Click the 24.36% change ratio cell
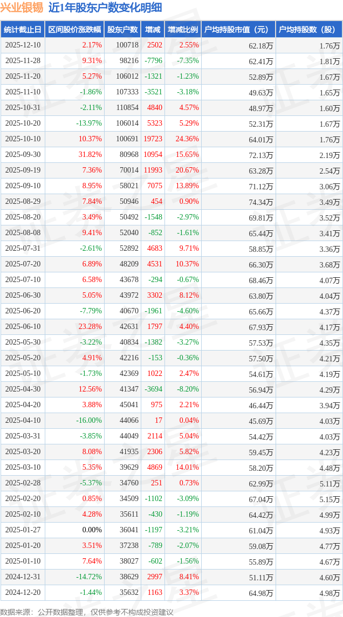343x617 pixels. pos(187,139)
